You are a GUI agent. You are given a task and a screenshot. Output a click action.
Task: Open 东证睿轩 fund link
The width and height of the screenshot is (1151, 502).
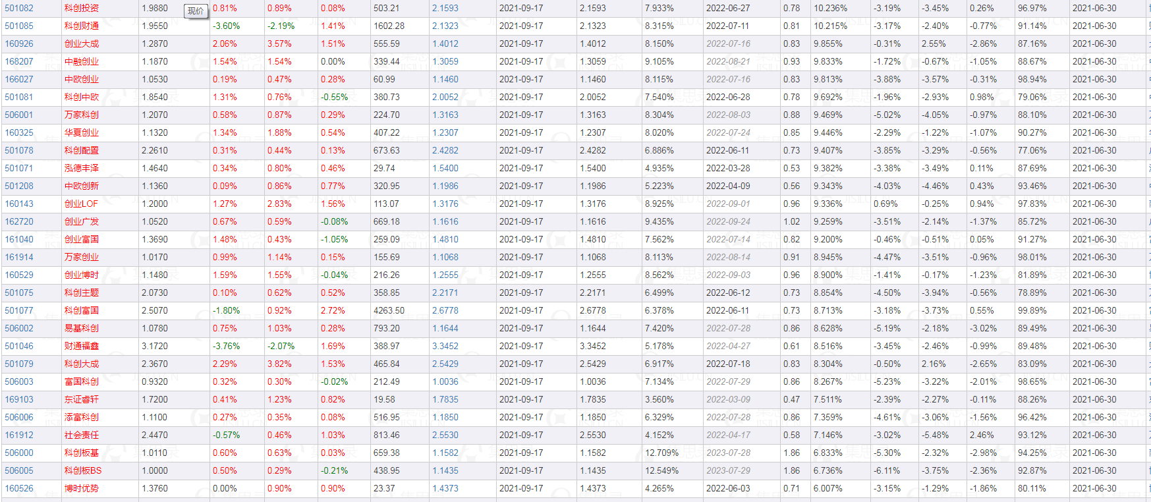tap(82, 399)
